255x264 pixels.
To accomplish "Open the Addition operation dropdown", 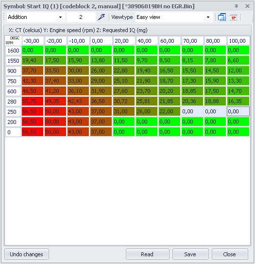I will [60, 17].
